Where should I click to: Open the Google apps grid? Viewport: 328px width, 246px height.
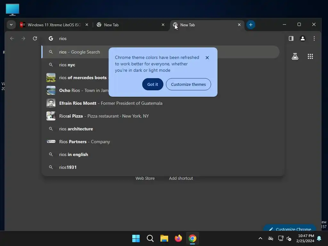[310, 56]
